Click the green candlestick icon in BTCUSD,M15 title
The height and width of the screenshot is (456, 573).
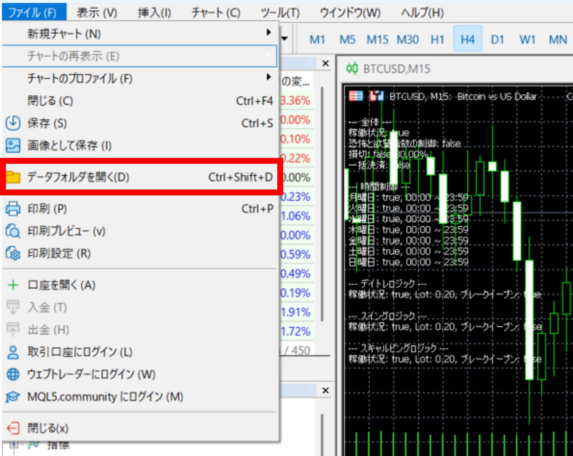352,69
